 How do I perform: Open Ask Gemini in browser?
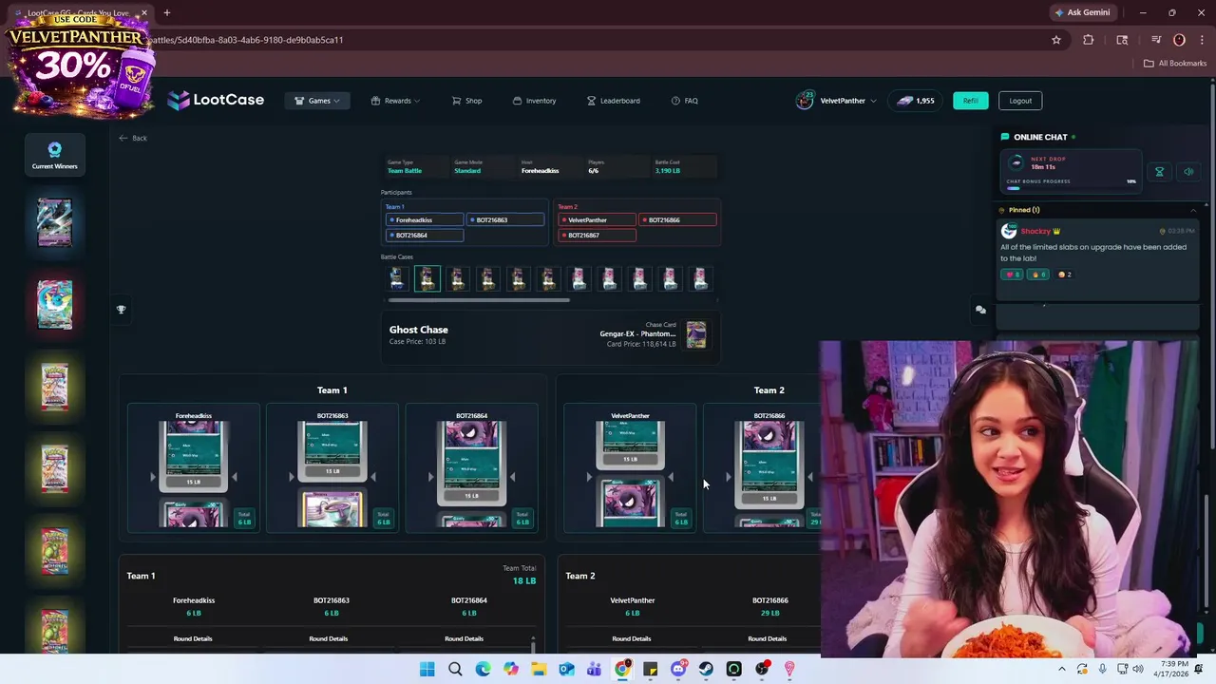[x=1081, y=12]
